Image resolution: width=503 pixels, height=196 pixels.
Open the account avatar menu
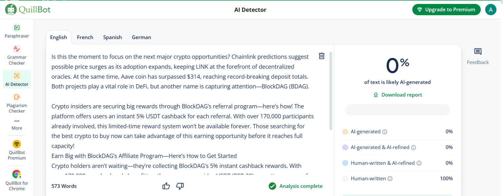coord(490,10)
